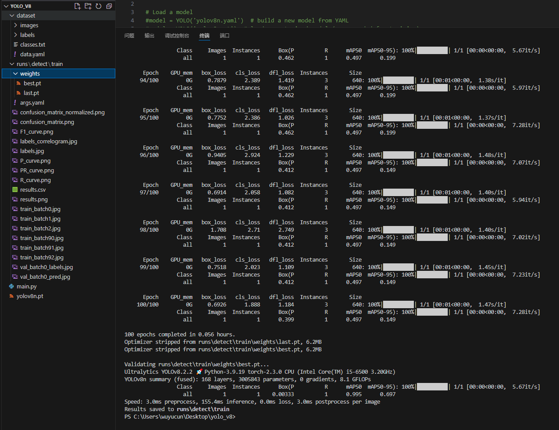Click the final validation progress bar at 5.67it/s
This screenshot has width=559, height=430.
coord(432,386)
